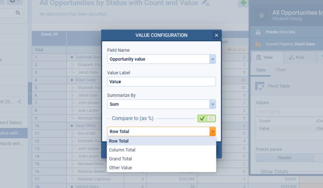Screen dimensions: 323x188
Task: Click the Current Pipeline: Direct Sales label
Action: [290, 44]
